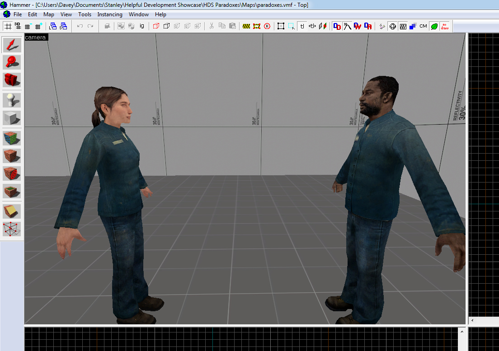Select the Block creation tool
This screenshot has width=499, height=351.
[x=12, y=117]
